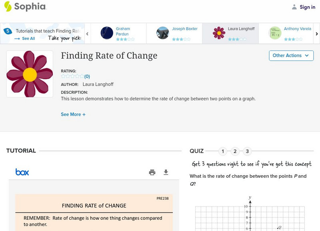320x231 pixels.
Task: Expand description with See More +
Action: [73, 114]
